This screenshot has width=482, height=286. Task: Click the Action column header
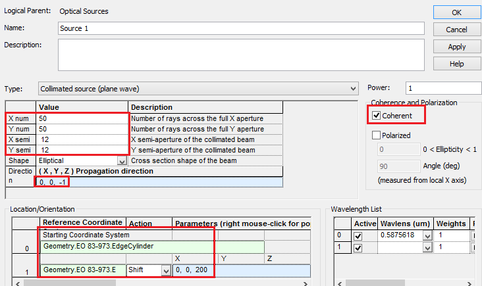(149, 224)
